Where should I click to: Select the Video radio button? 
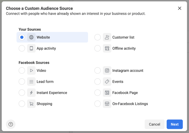tap(22, 70)
